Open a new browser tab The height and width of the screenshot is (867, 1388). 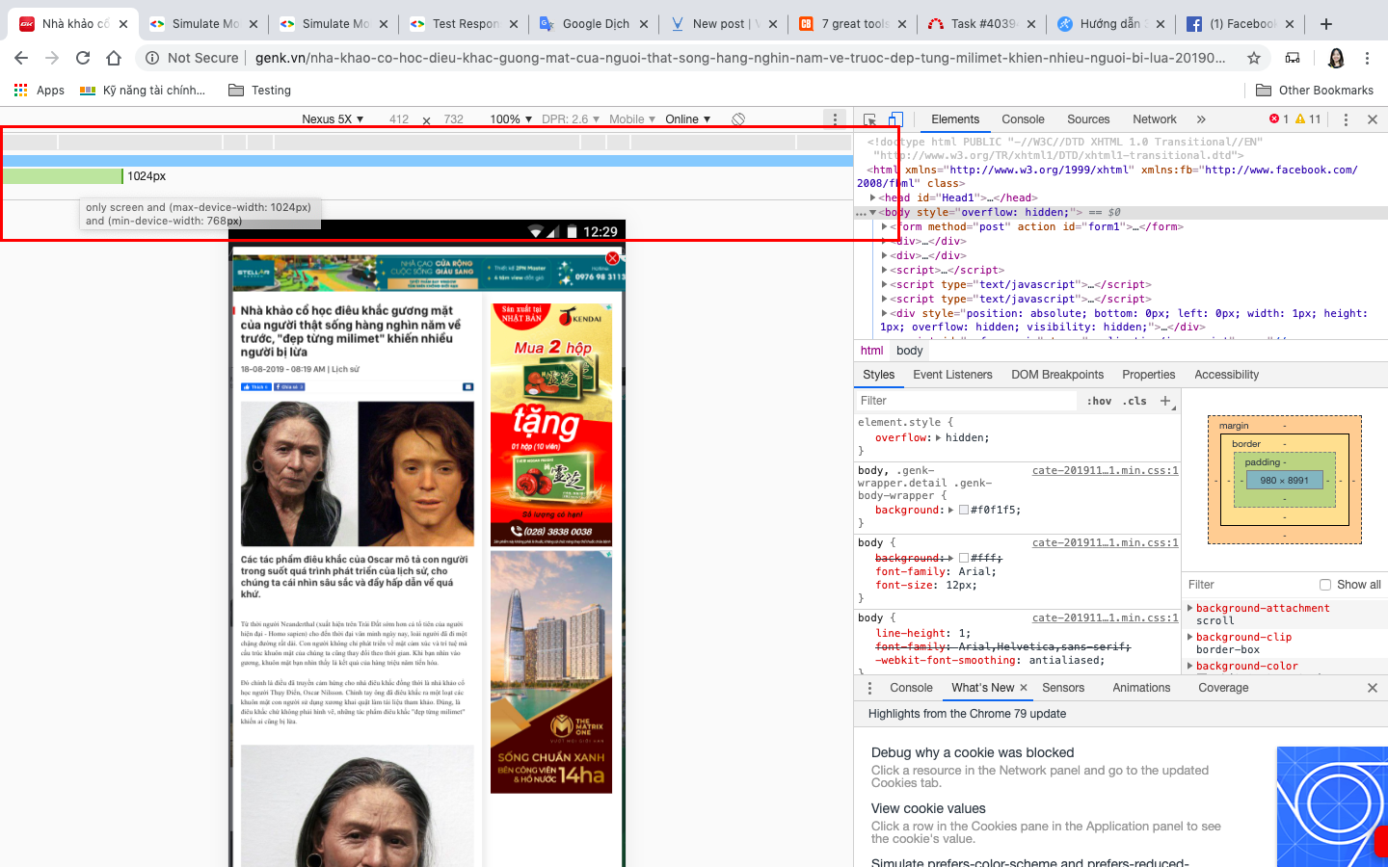tap(1326, 24)
